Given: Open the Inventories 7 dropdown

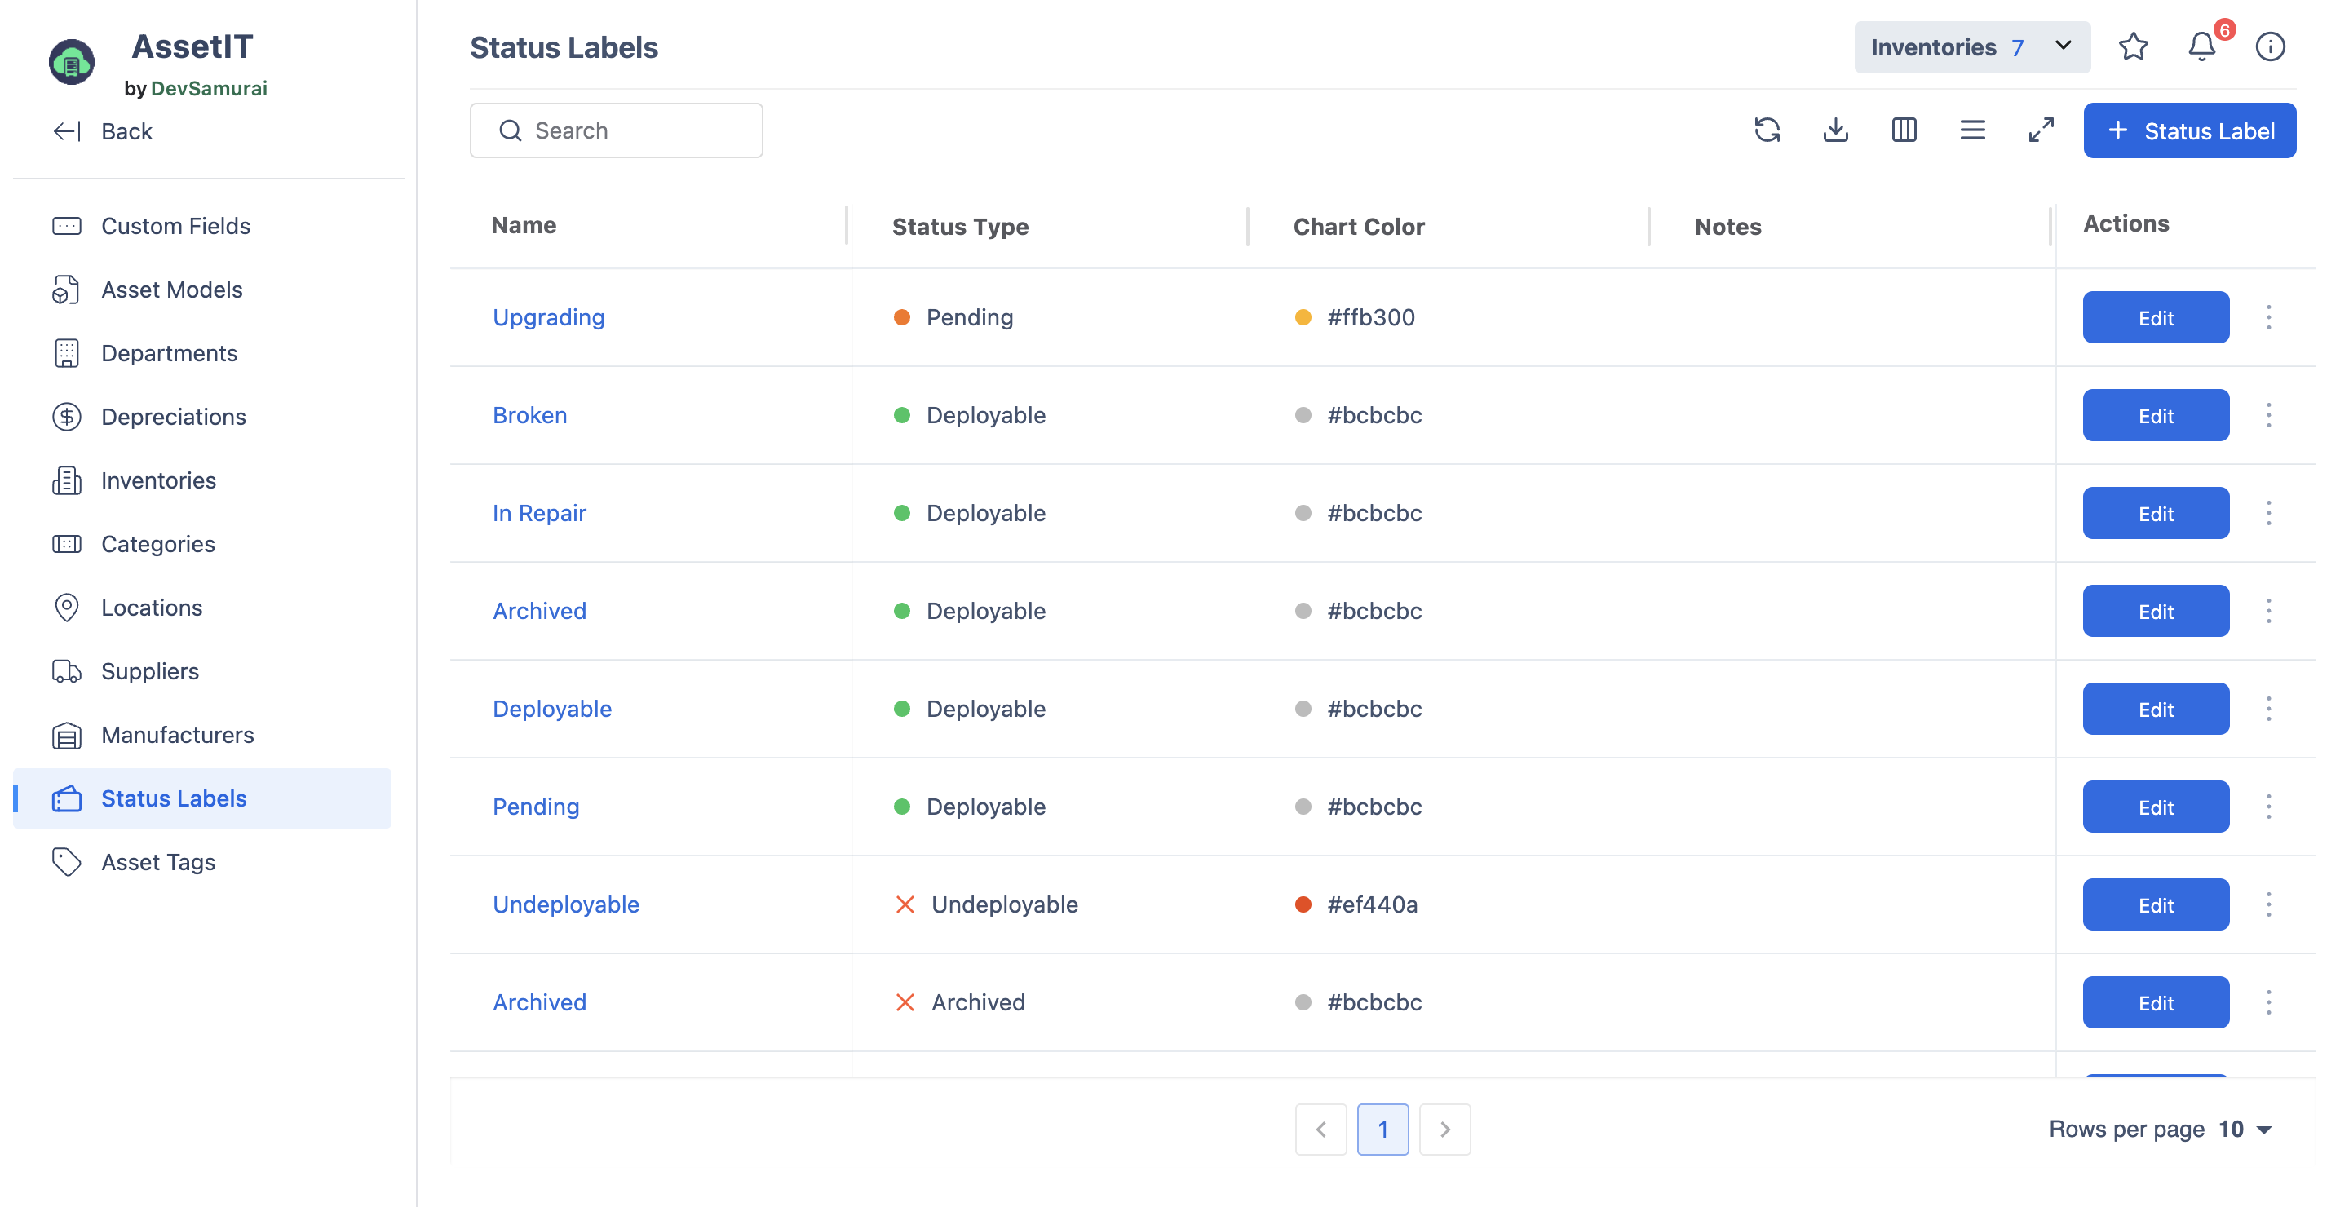Looking at the screenshot, I should 1971,47.
